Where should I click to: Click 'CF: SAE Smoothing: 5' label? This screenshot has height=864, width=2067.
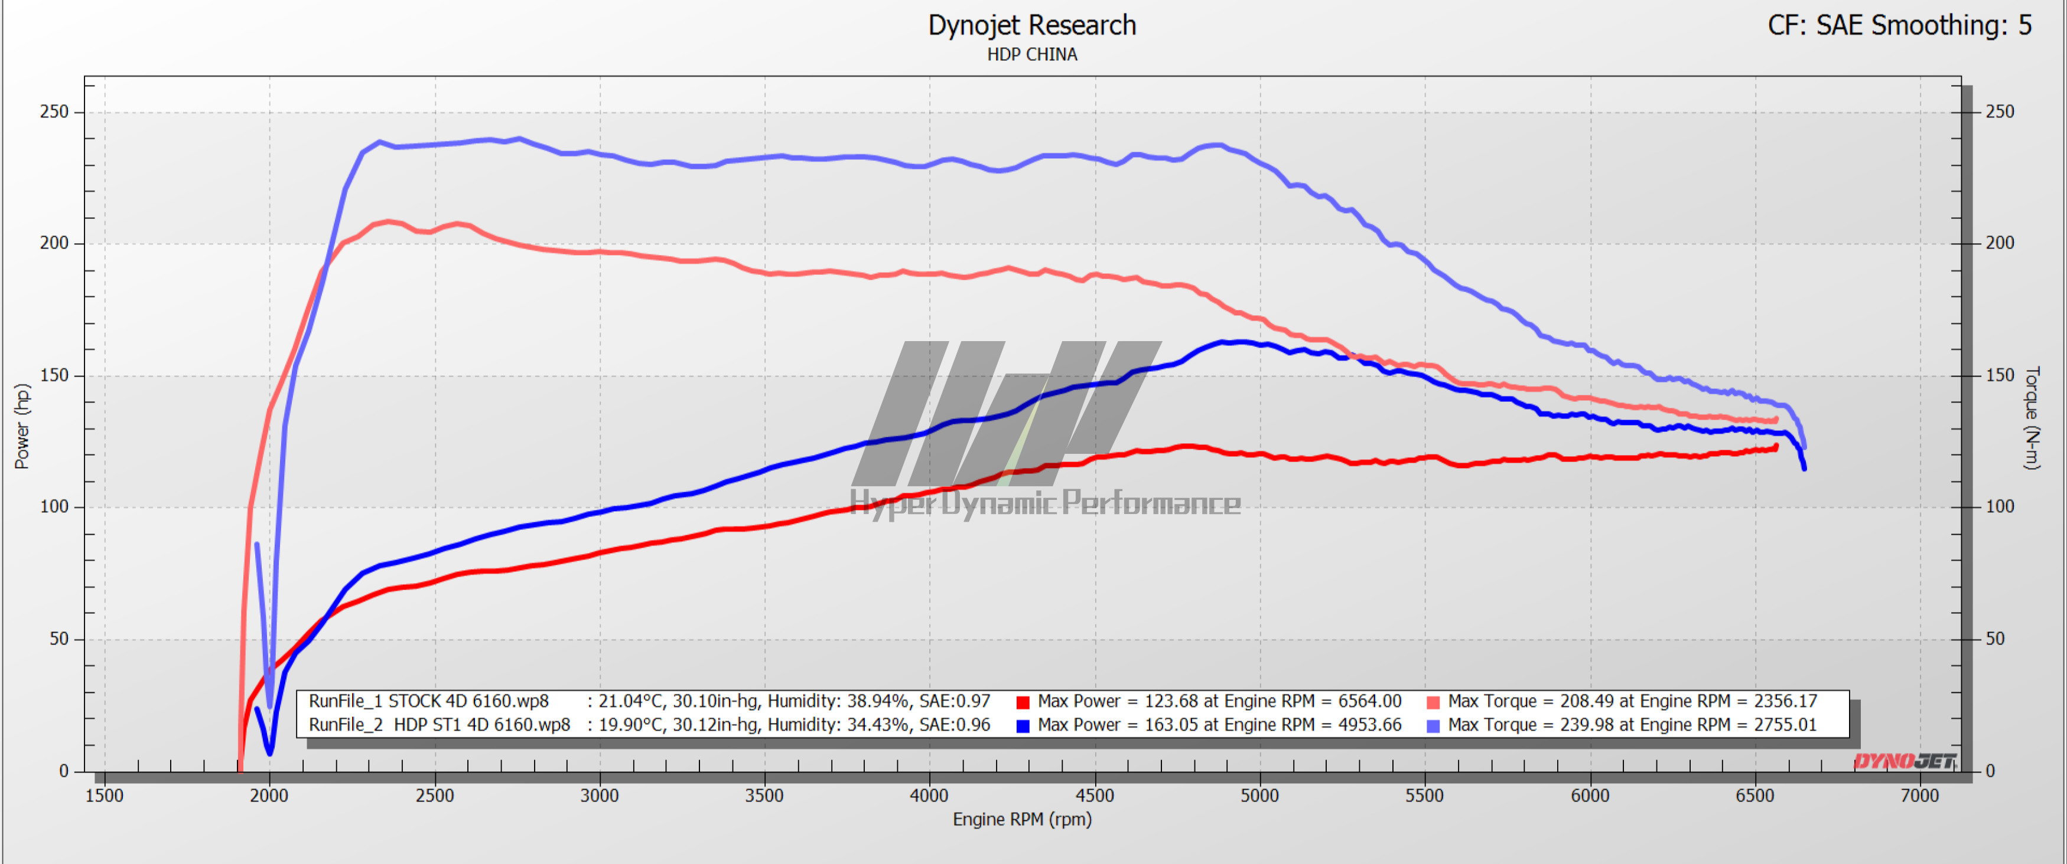coord(1899,25)
